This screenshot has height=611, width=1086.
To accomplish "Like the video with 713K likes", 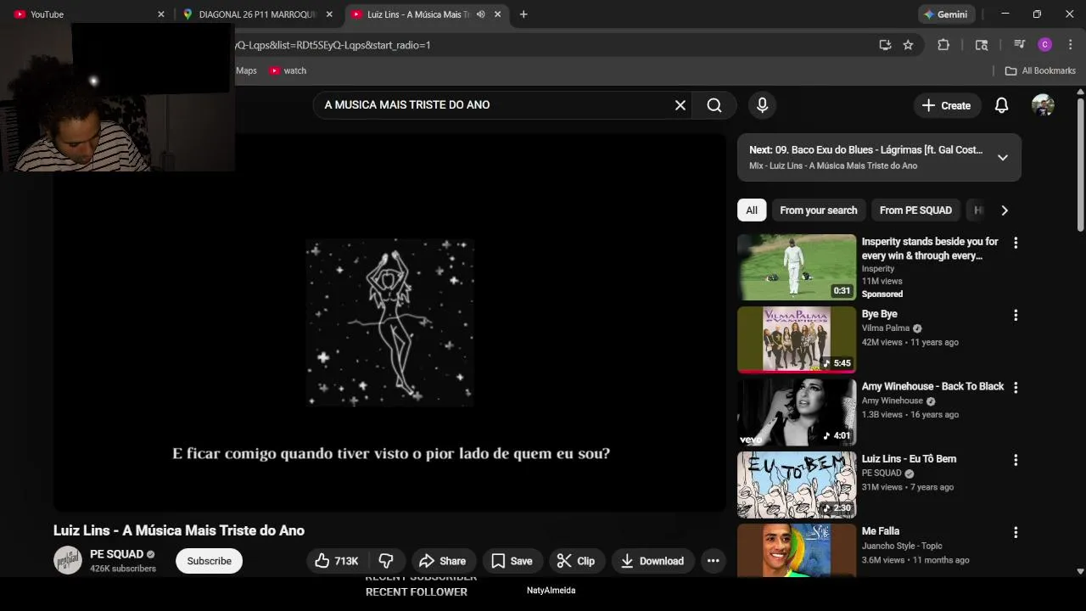I will (337, 561).
